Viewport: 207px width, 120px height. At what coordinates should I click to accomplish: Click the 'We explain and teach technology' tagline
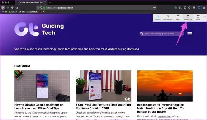click(77, 49)
